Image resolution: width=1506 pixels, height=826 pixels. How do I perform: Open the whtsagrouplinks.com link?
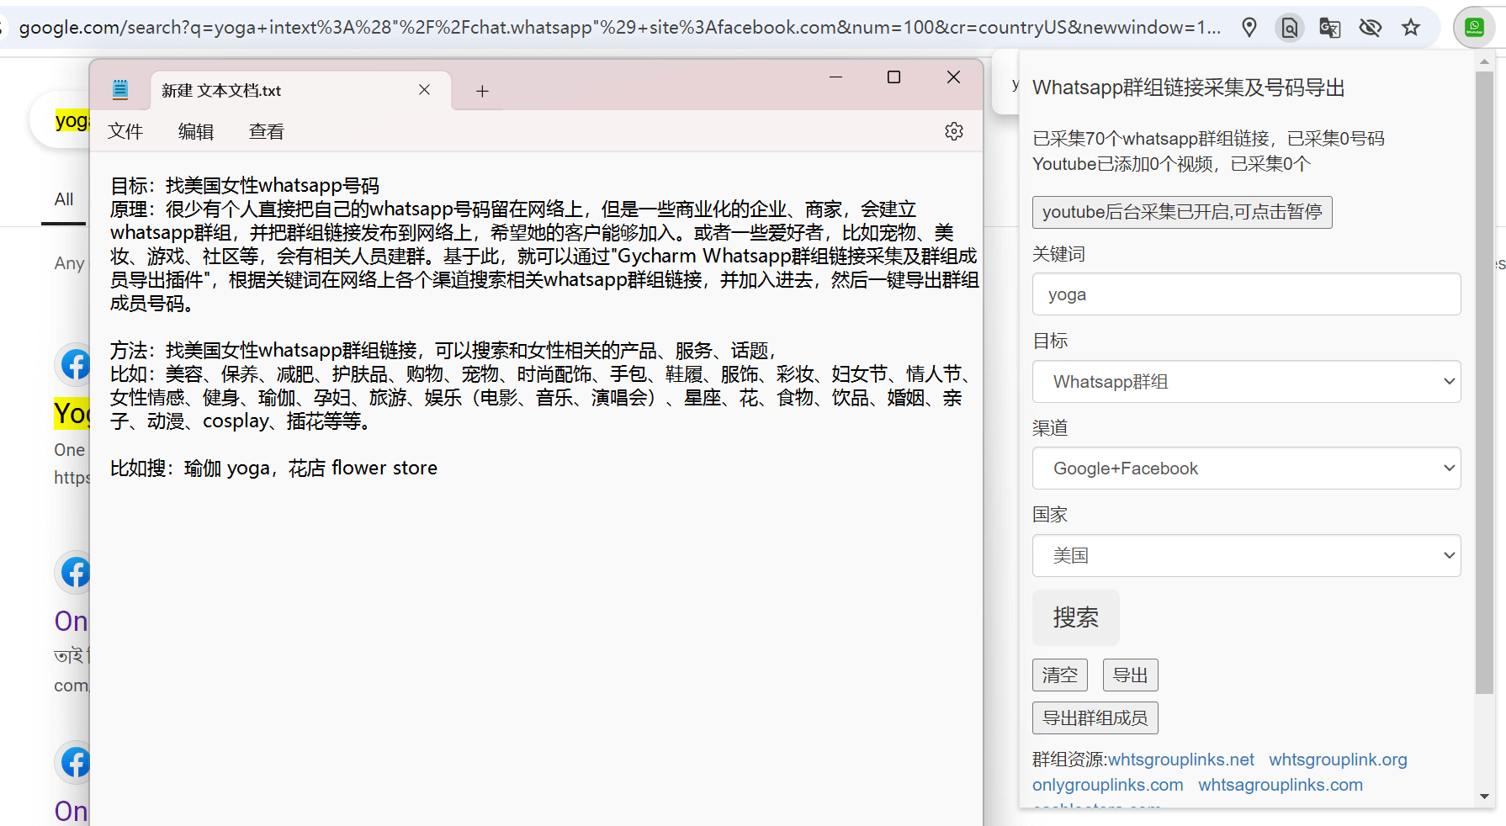click(x=1281, y=785)
